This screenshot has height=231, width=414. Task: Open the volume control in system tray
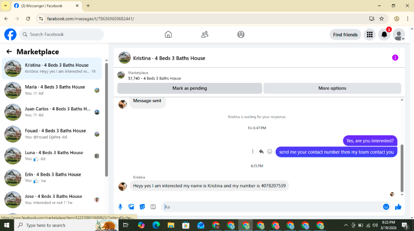coord(375,225)
